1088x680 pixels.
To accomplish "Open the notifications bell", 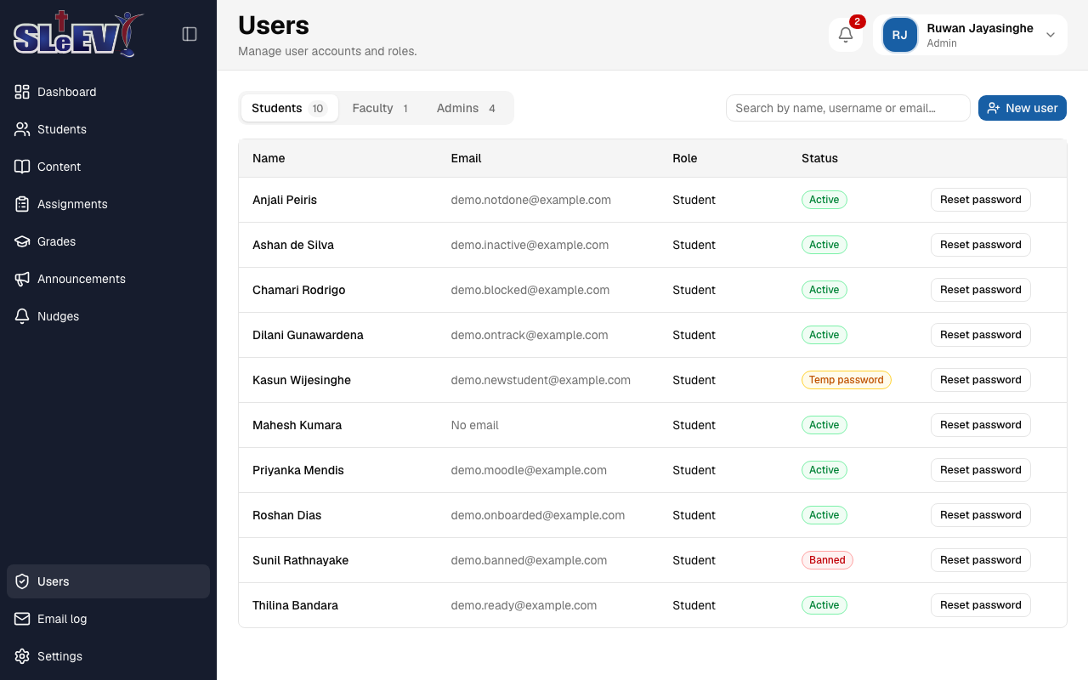I will tap(846, 35).
